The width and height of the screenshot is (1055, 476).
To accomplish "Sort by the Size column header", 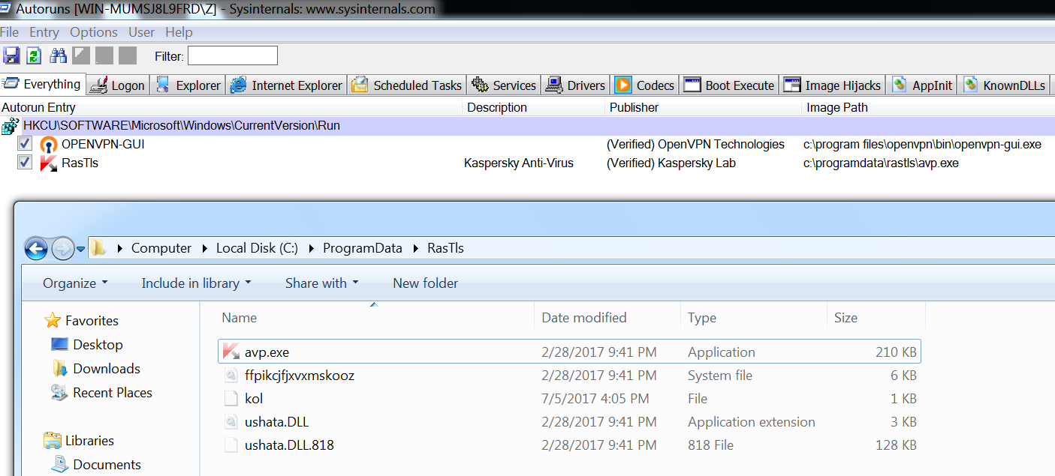I will tap(876, 318).
